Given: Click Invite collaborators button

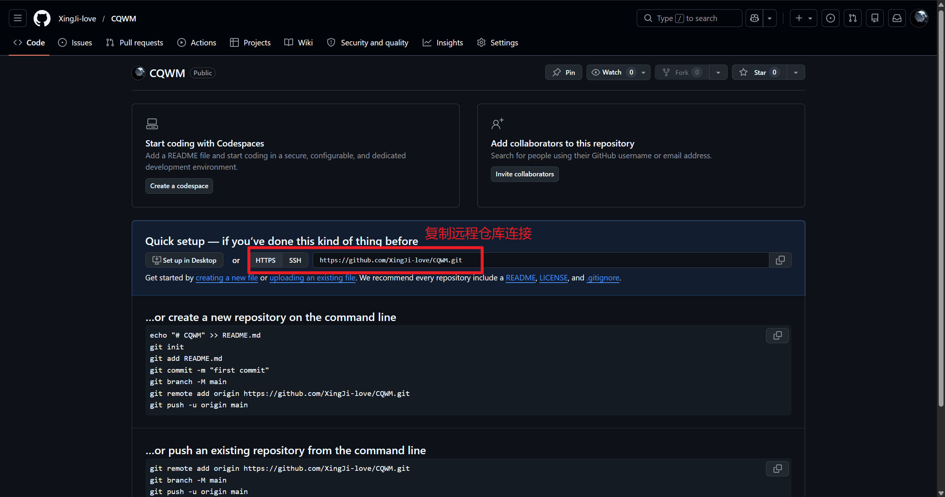Looking at the screenshot, I should [x=525, y=174].
